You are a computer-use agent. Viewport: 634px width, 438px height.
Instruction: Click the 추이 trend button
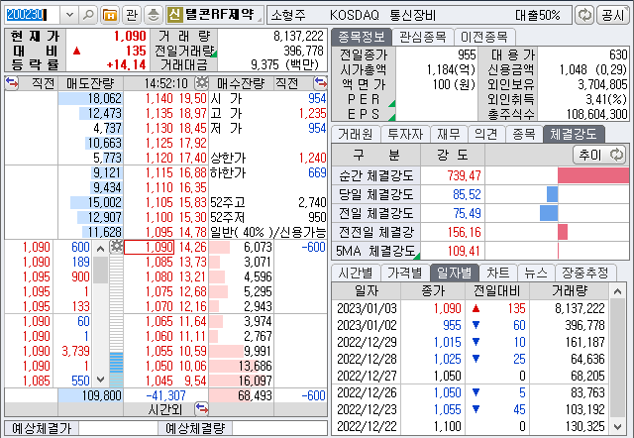(x=599, y=155)
